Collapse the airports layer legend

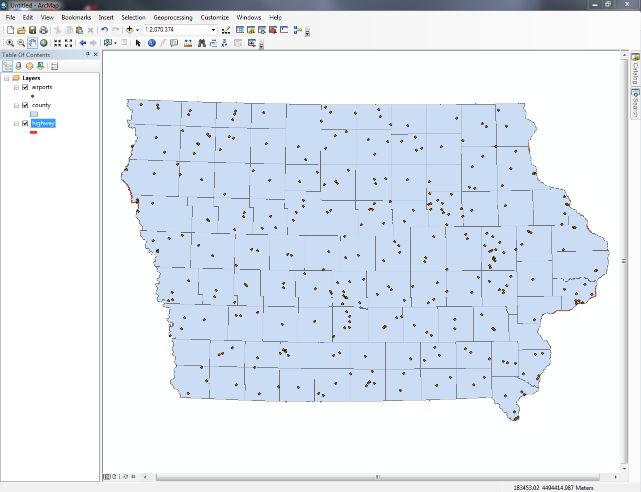(16, 87)
